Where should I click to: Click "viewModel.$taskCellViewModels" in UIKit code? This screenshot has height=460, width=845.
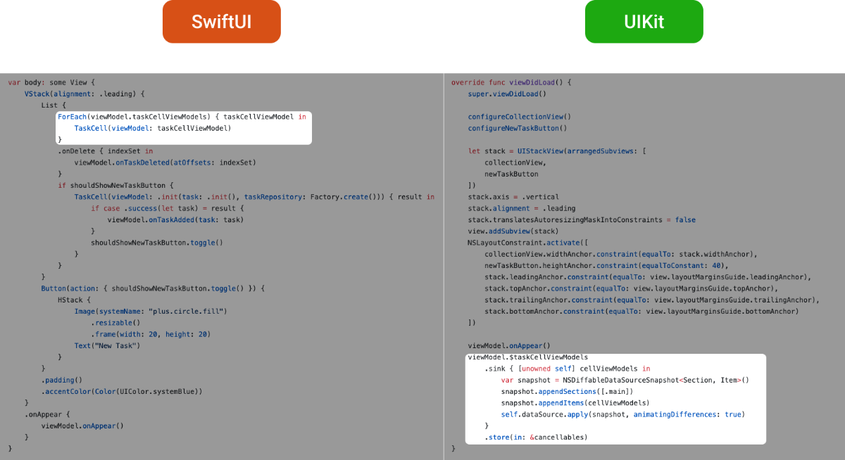tap(528, 357)
